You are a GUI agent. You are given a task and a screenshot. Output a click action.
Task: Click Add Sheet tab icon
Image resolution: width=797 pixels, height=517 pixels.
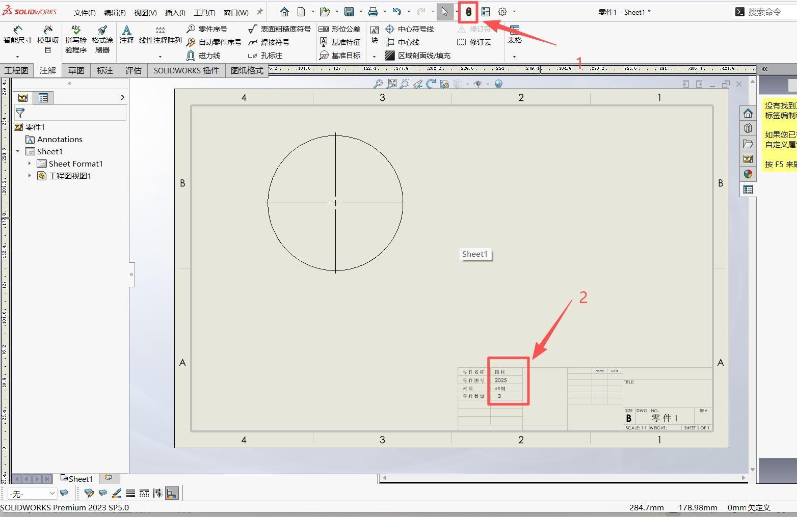[x=108, y=478]
